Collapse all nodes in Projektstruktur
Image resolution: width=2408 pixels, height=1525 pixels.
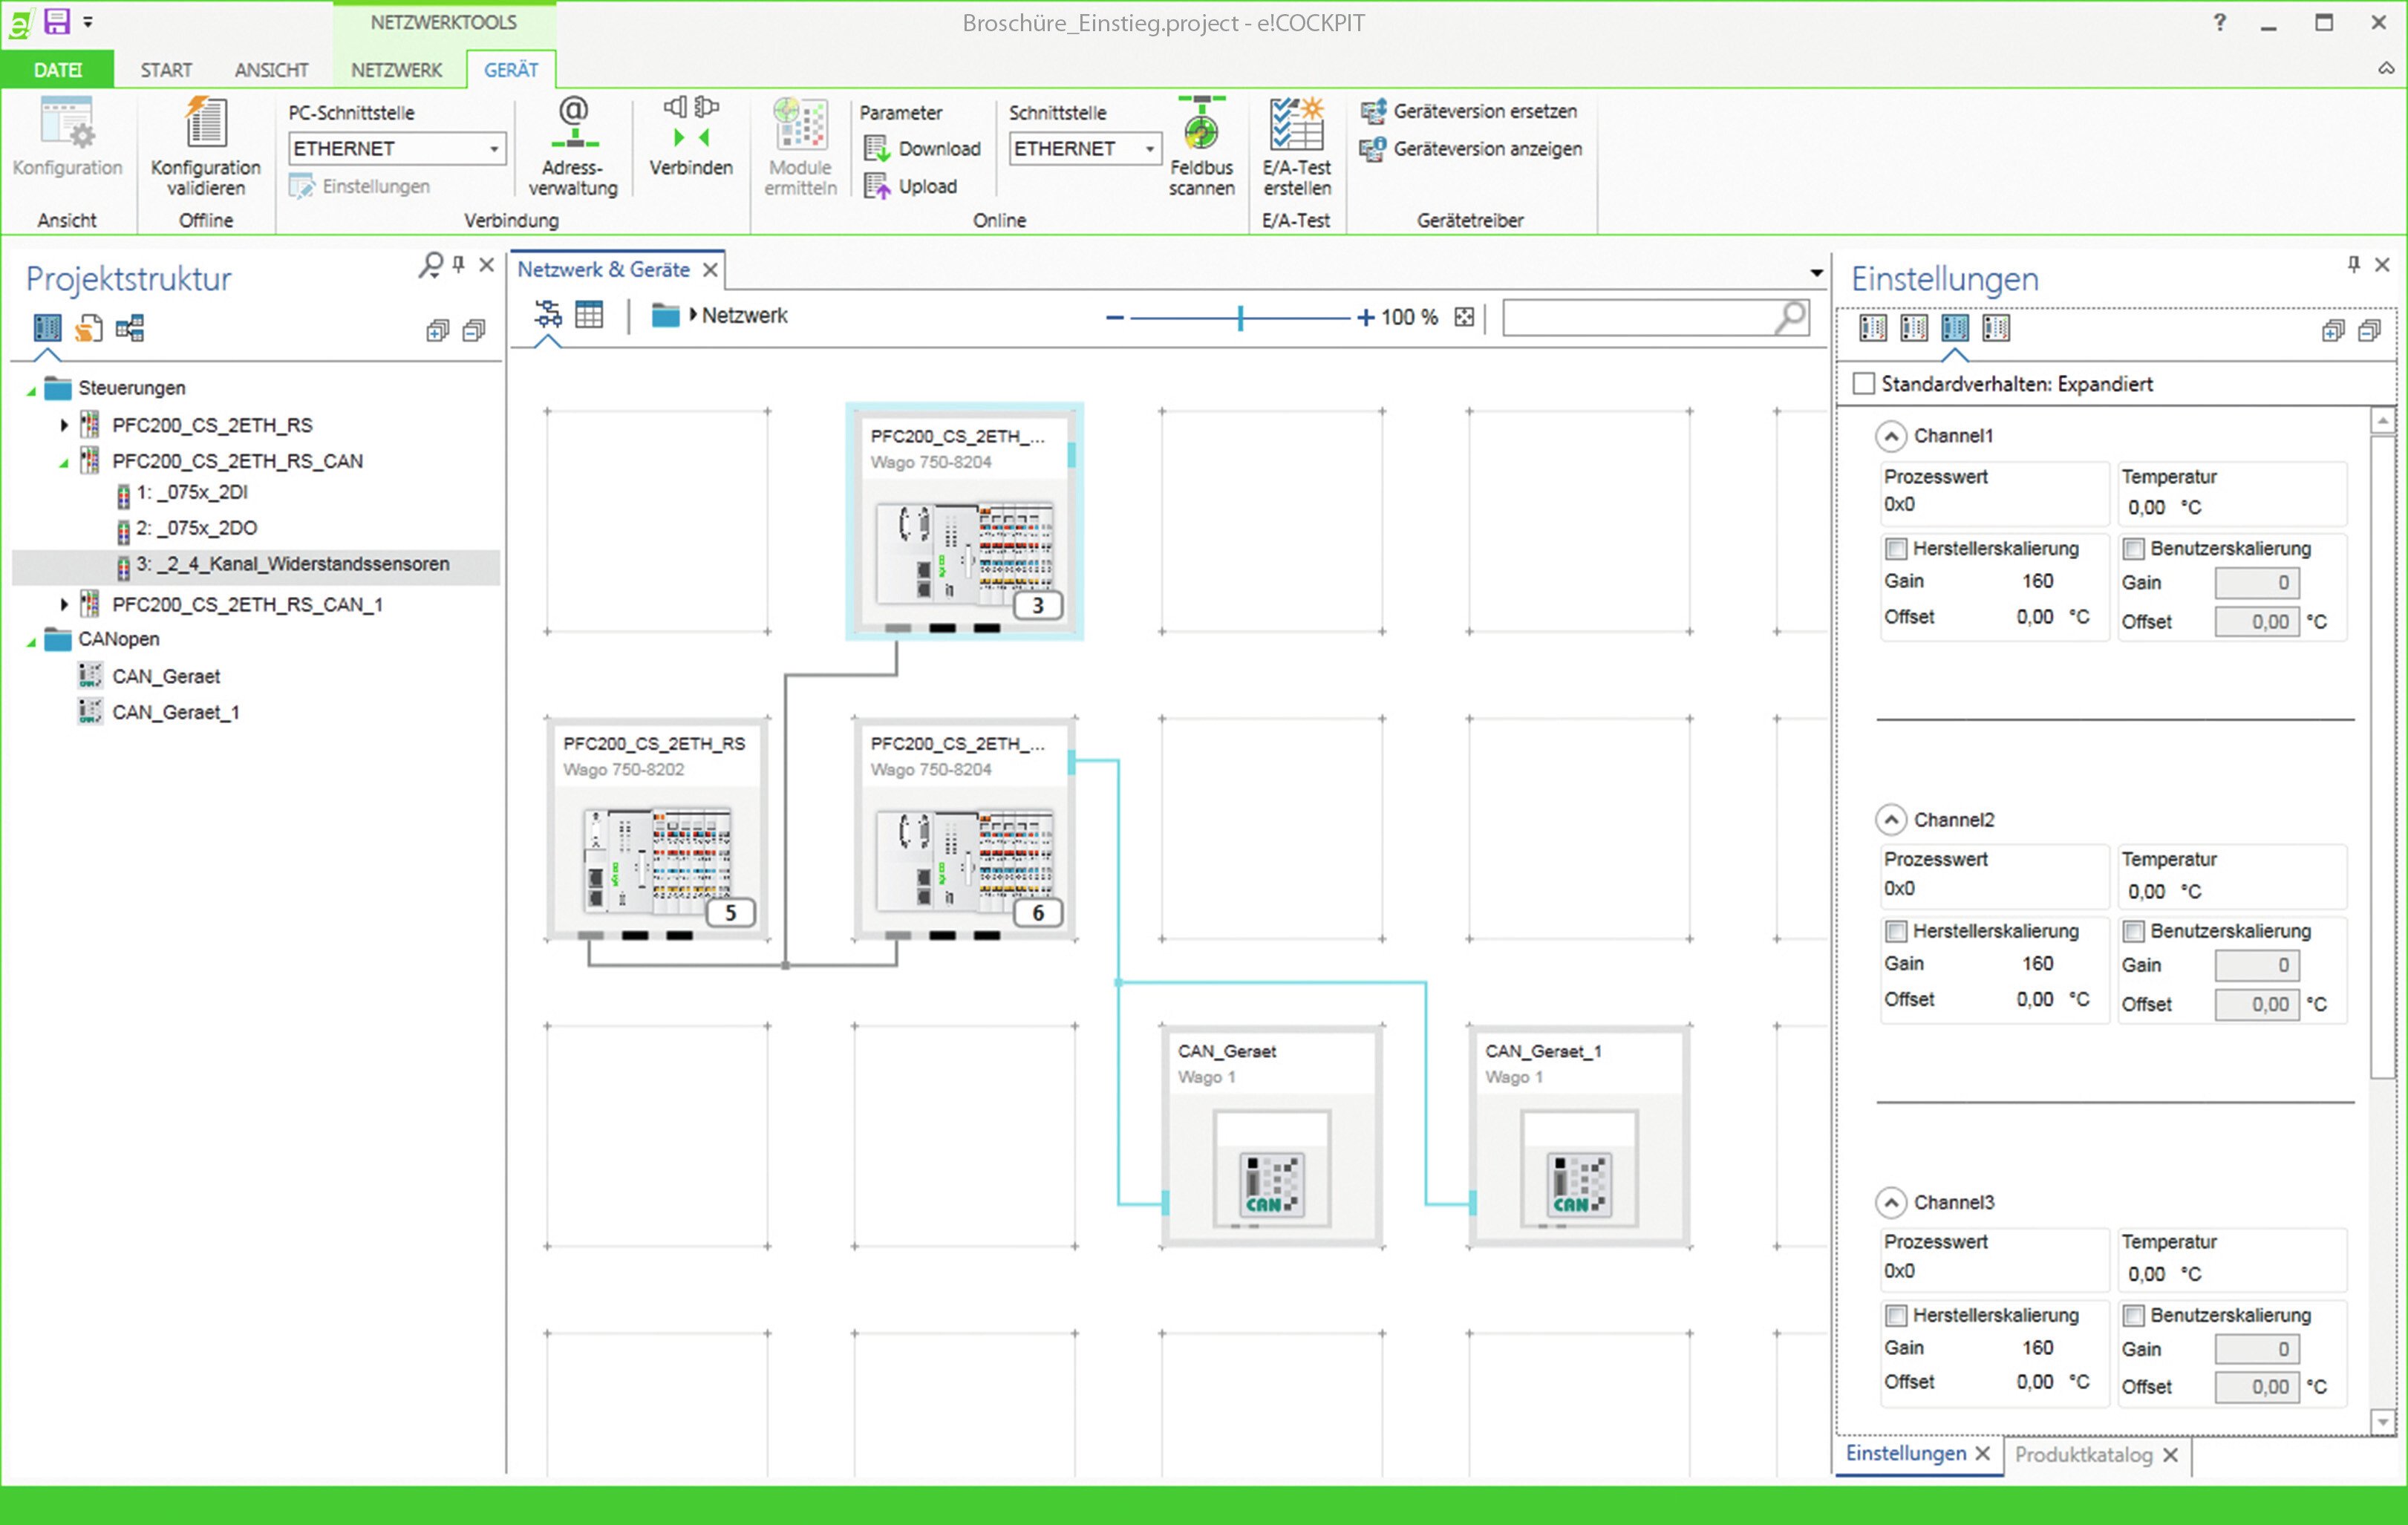tap(474, 331)
